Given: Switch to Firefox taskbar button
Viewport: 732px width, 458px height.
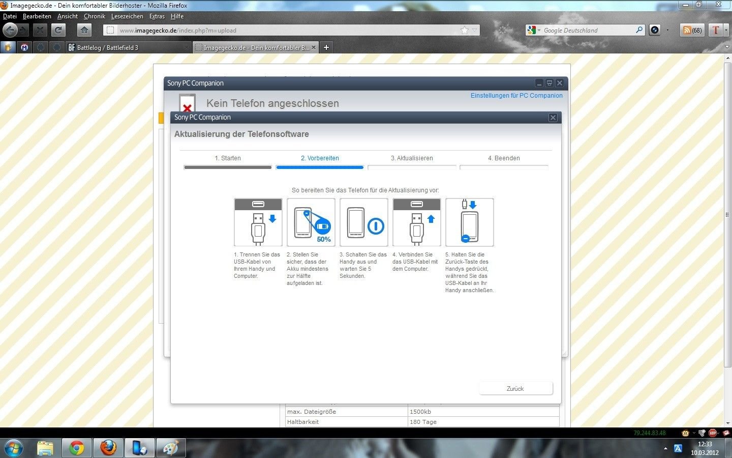Looking at the screenshot, I should 108,448.
